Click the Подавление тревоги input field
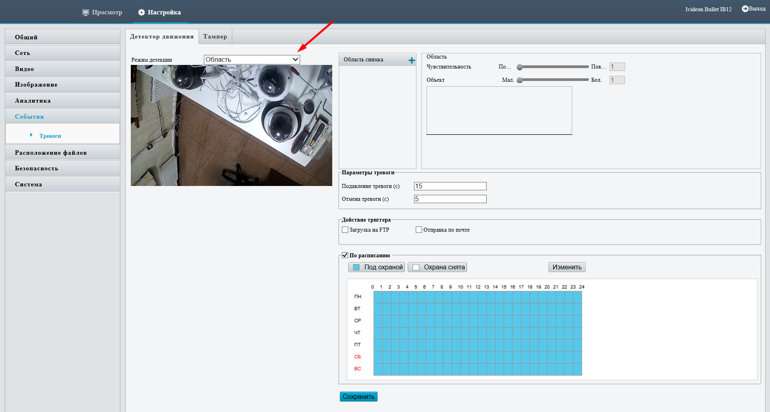Screen dimensions: 770x412 click(x=450, y=186)
